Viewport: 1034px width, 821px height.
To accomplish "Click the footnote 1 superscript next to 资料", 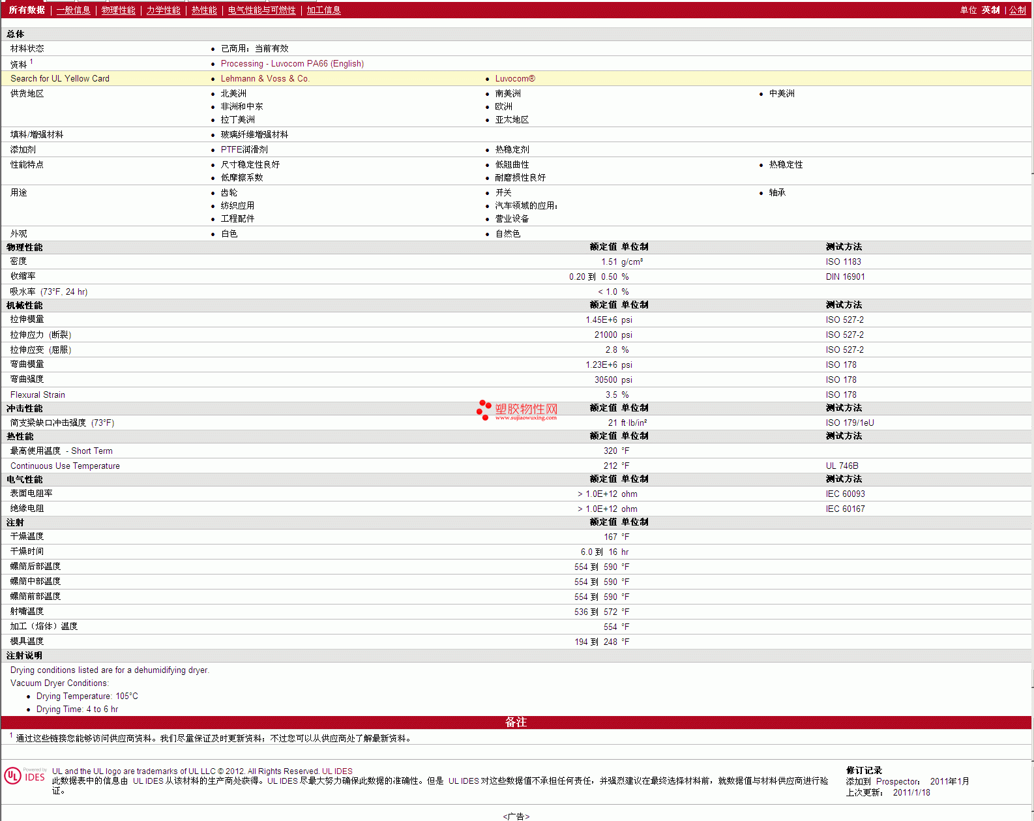I will [x=31, y=62].
